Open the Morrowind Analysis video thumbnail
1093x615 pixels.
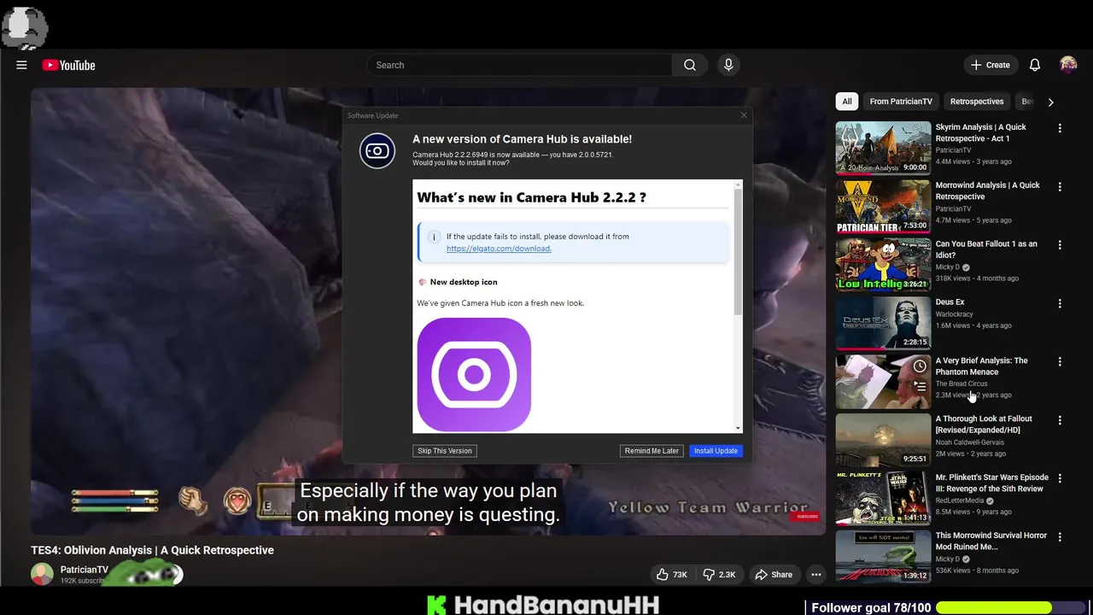[883, 206]
